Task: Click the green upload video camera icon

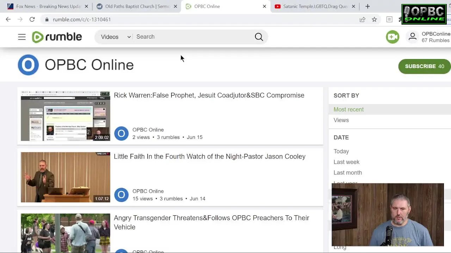Action: click(x=393, y=37)
